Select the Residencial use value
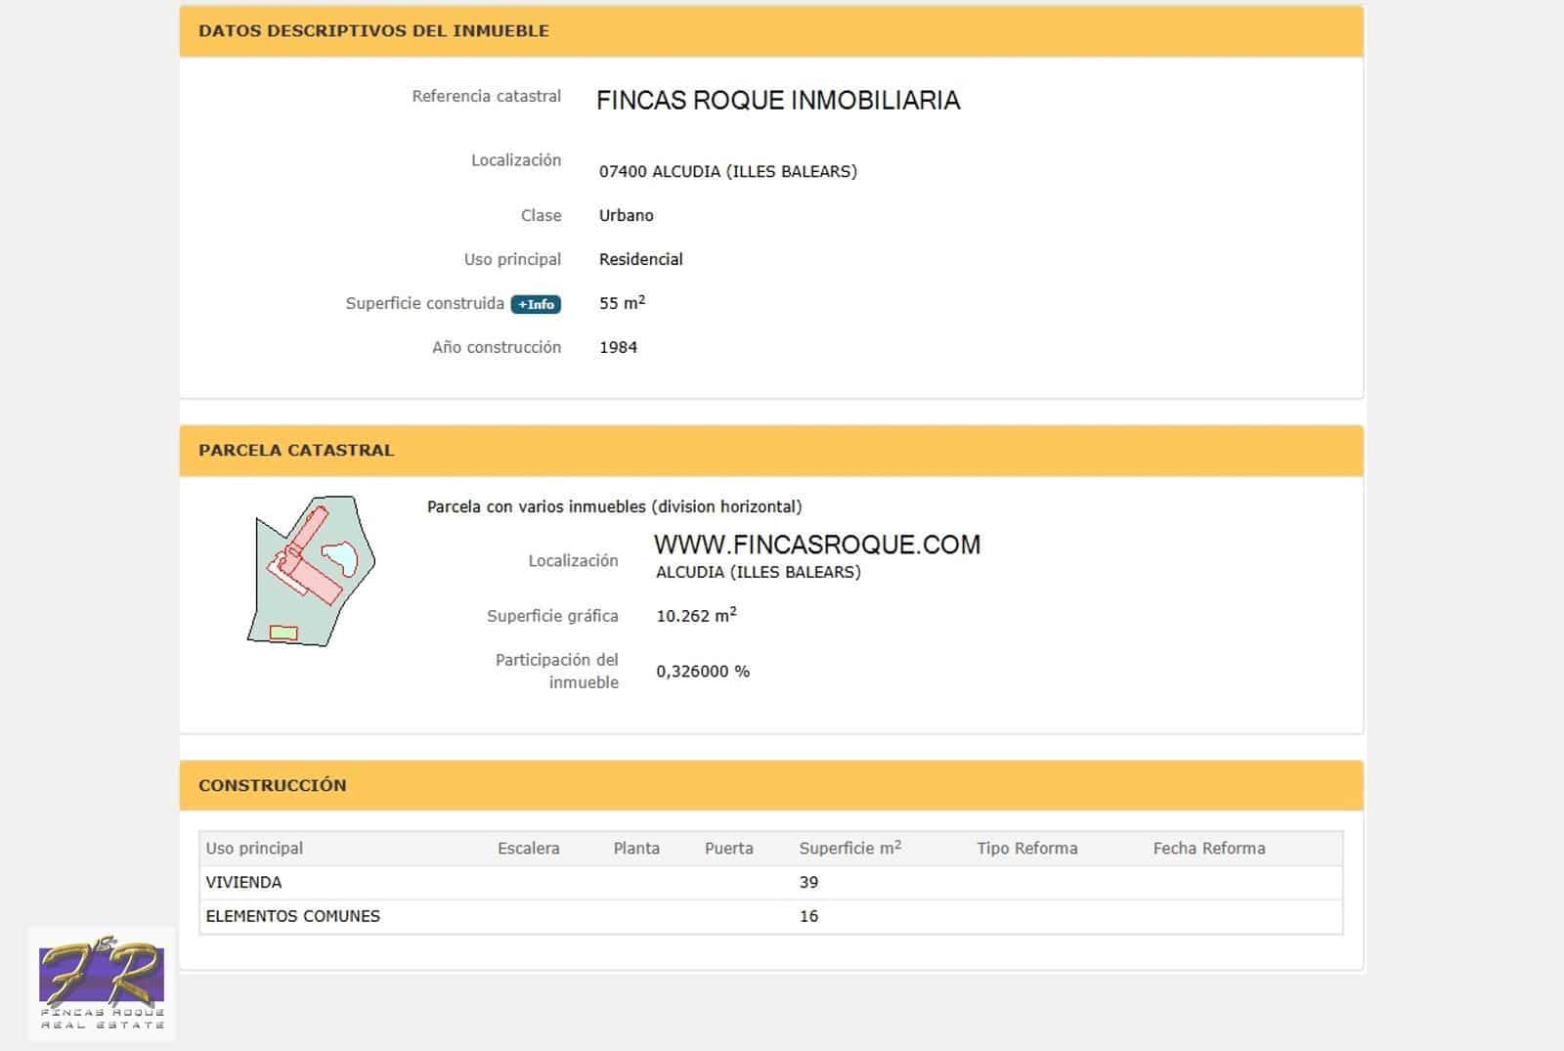1564x1051 pixels. pyautogui.click(x=641, y=259)
